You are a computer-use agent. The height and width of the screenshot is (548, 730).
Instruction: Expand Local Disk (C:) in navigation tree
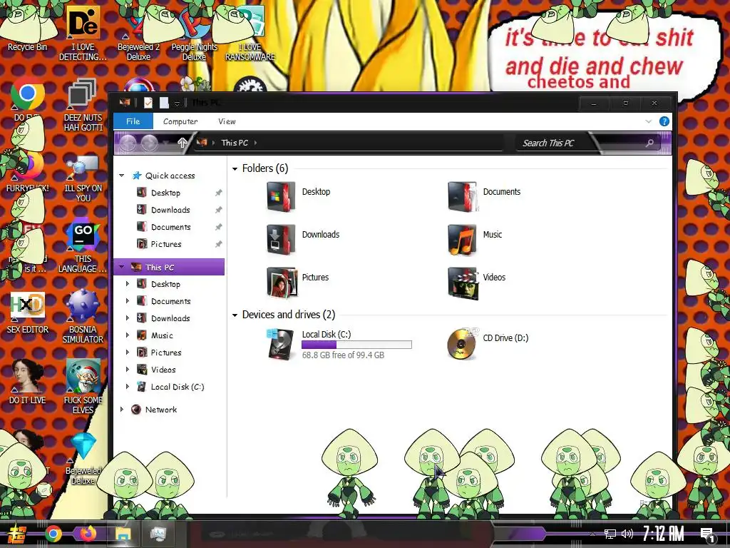[128, 387]
